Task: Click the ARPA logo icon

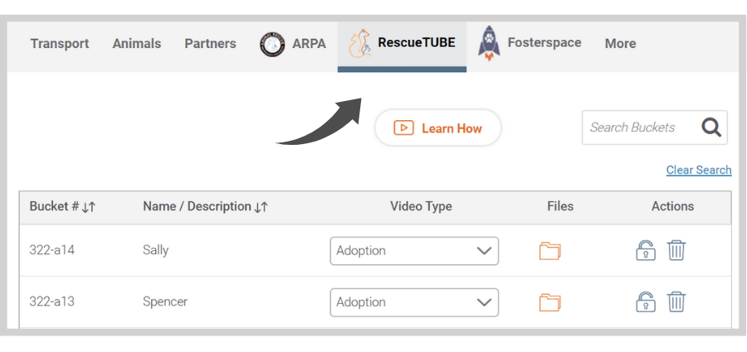Action: (272, 44)
